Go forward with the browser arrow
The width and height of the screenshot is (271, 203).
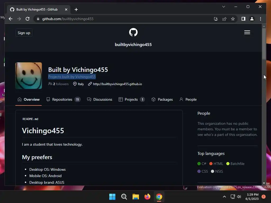19,19
